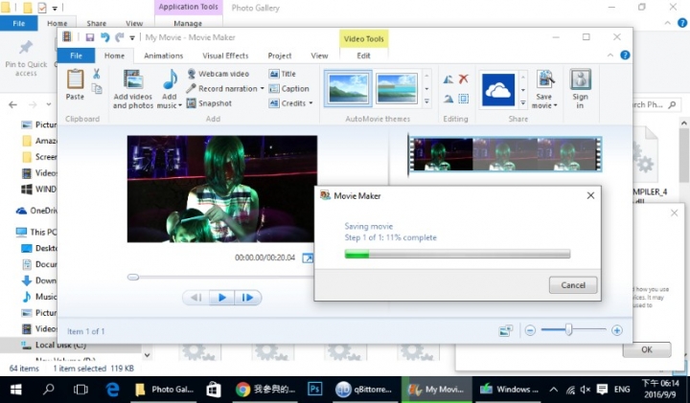The width and height of the screenshot is (690, 403).
Task: Click the Next frame button
Action: (x=248, y=298)
